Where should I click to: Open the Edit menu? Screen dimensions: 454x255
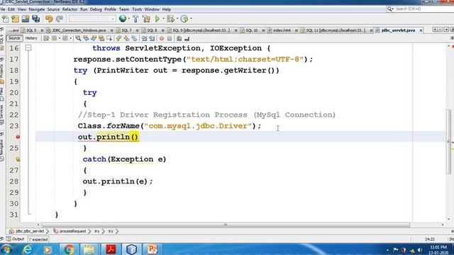click(x=11, y=9)
